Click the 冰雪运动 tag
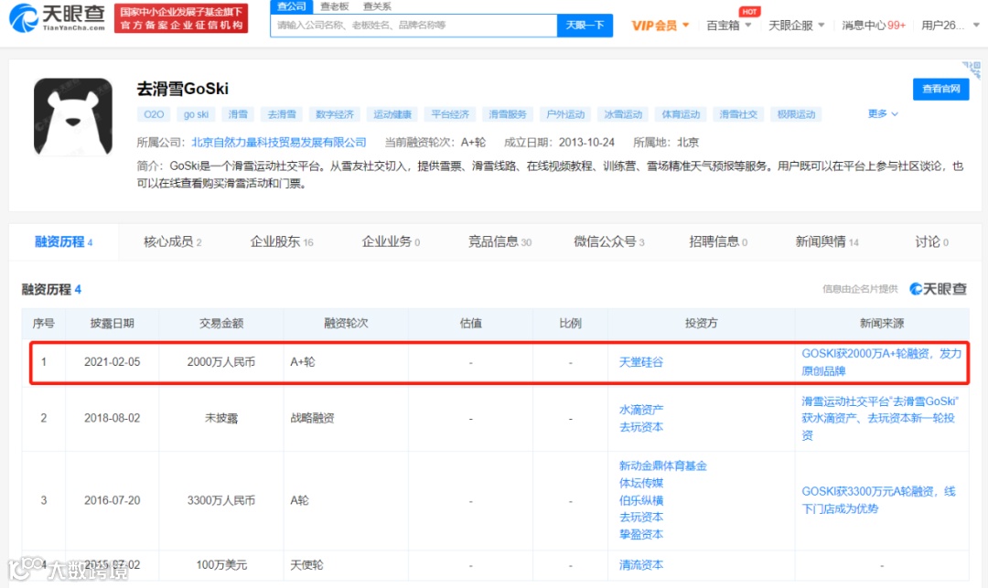Viewport: 988px width, 588px height. tap(623, 114)
